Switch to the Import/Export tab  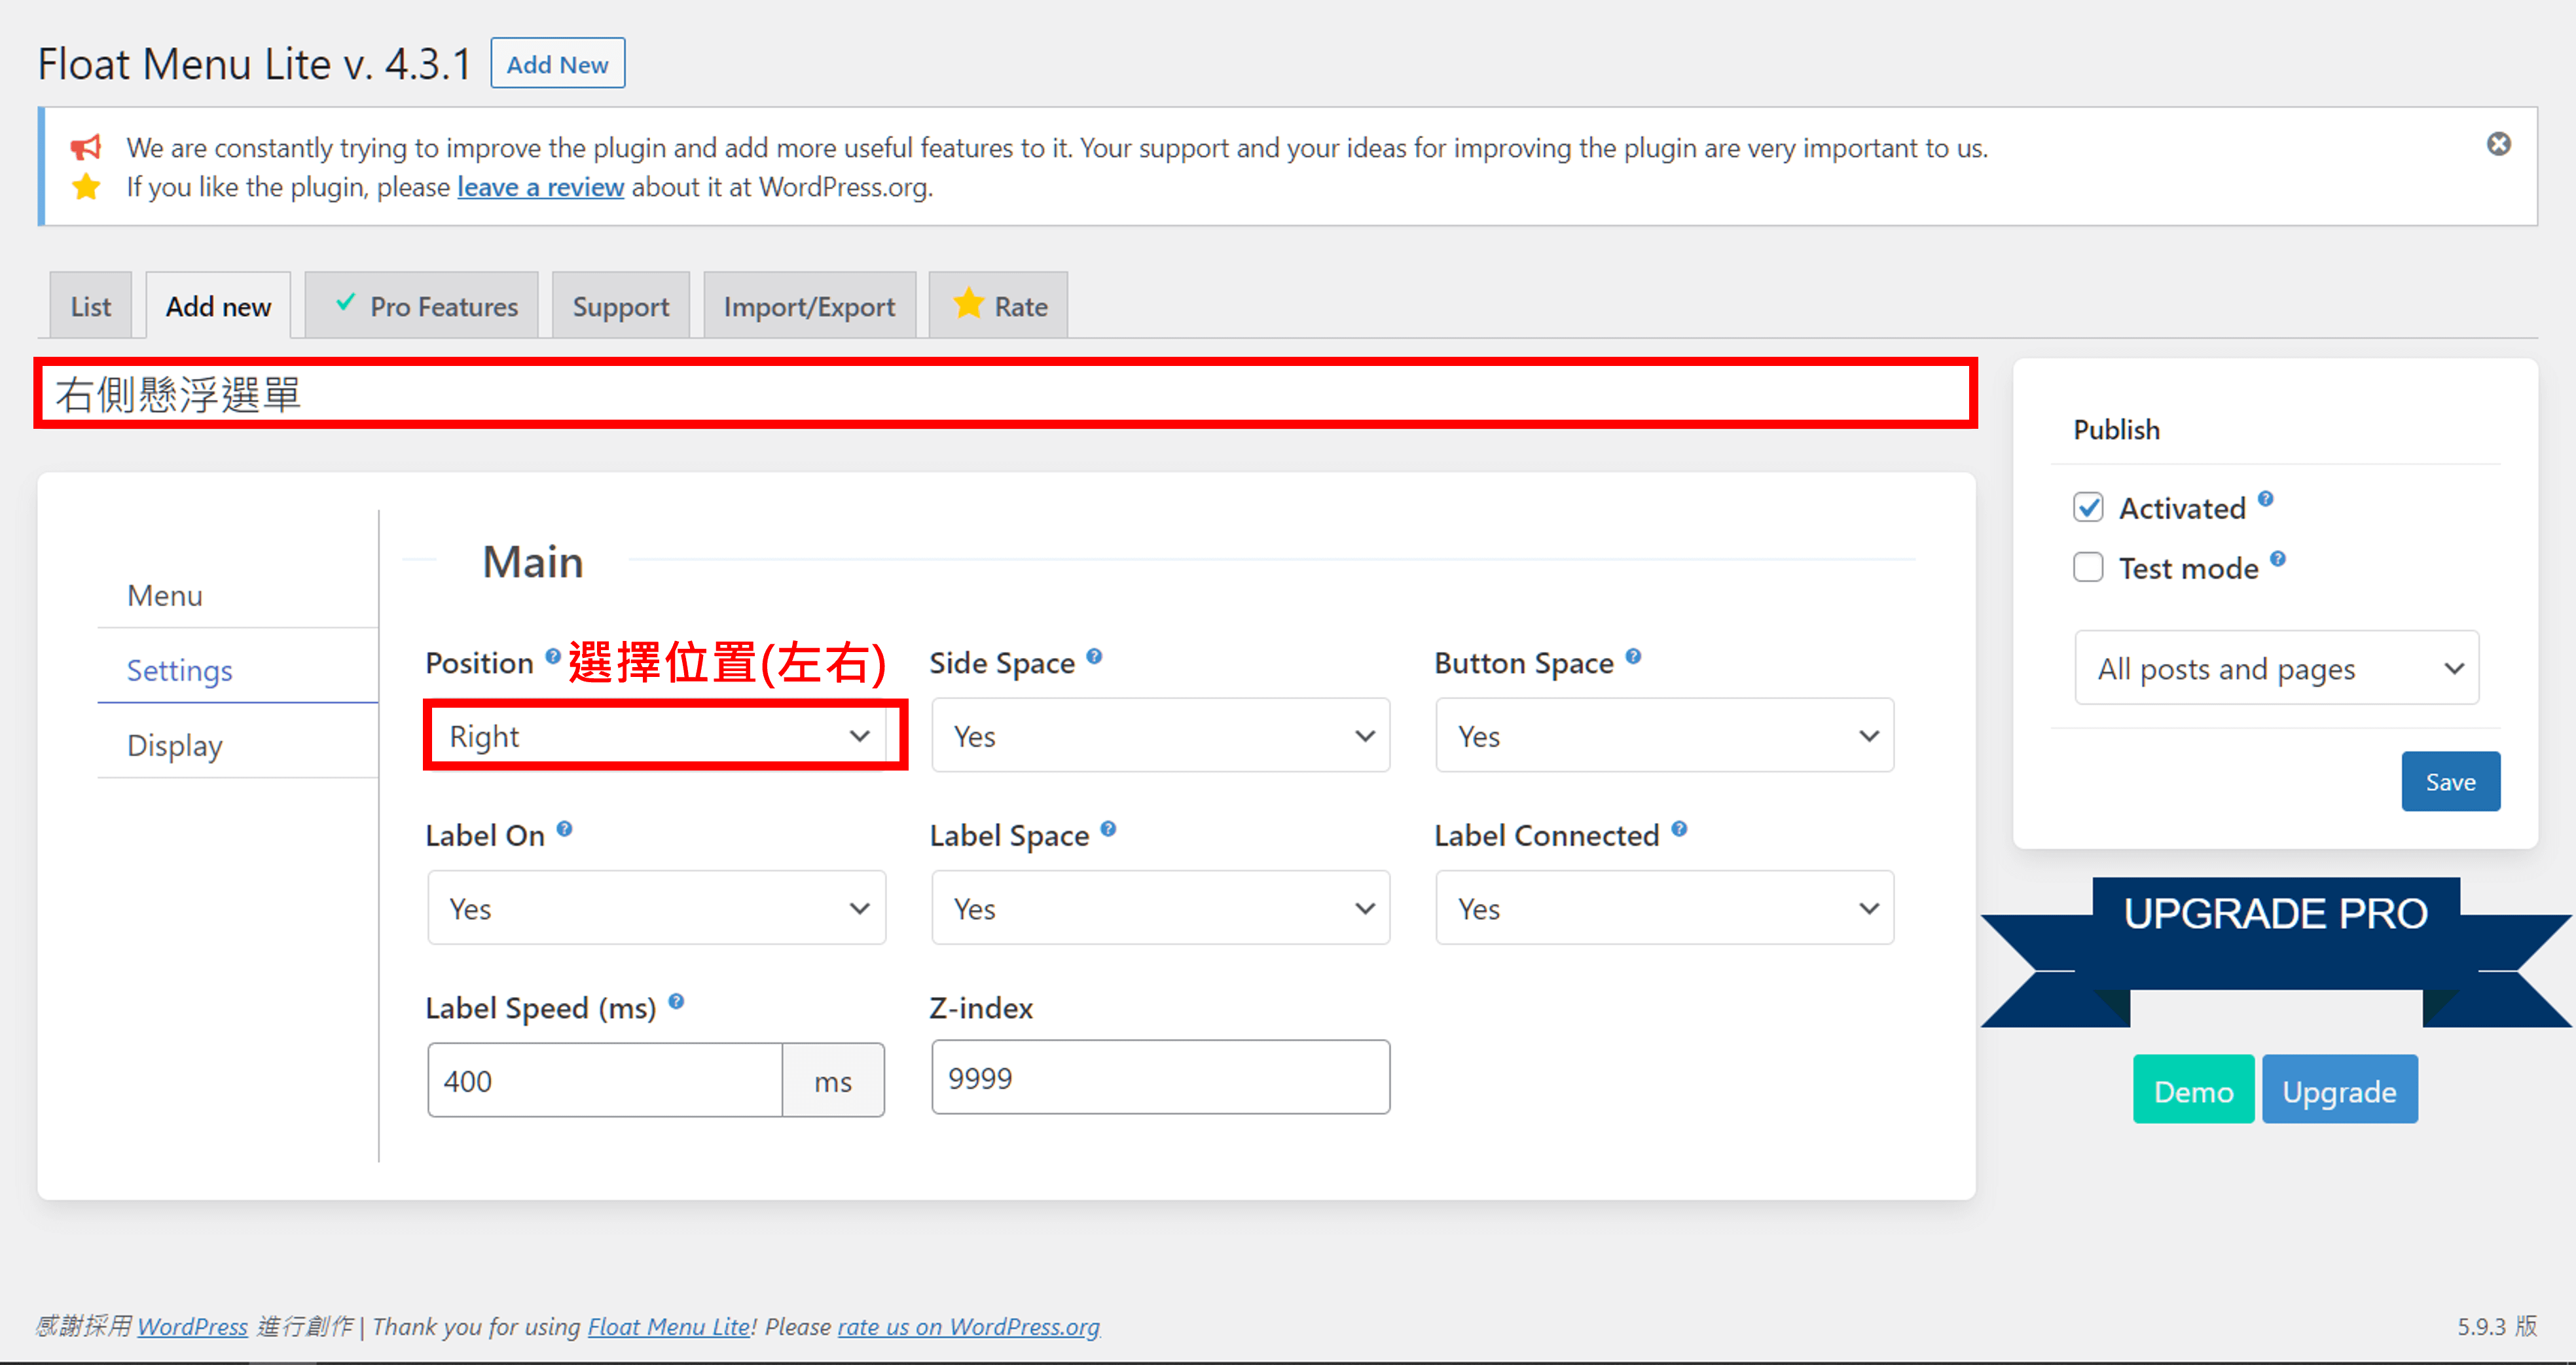(808, 307)
